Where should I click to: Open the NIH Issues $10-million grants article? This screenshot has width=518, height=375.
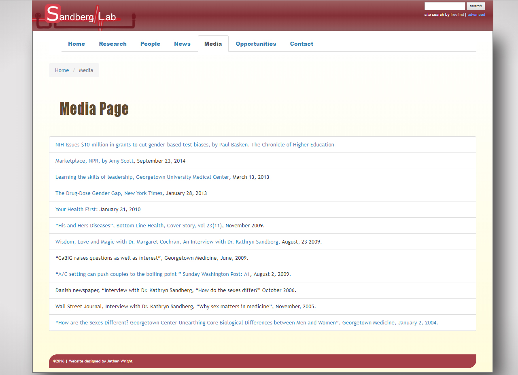[195, 145]
